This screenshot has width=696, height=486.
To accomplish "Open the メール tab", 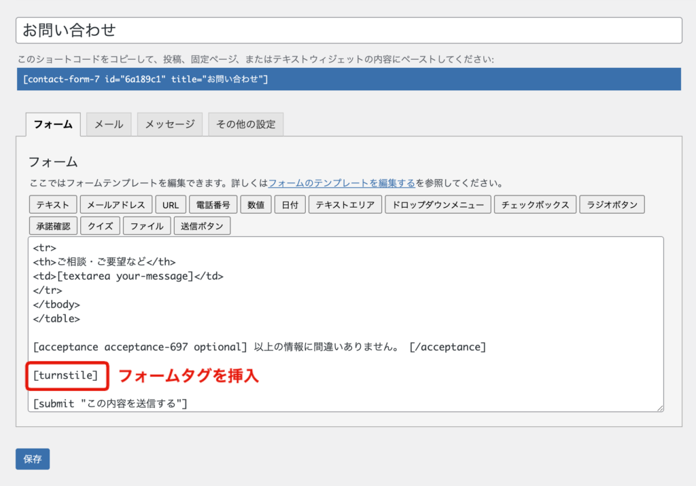I will (x=109, y=124).
